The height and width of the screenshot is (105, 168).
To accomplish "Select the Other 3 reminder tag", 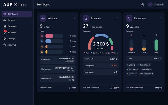I will pyautogui.click(x=131, y=65).
